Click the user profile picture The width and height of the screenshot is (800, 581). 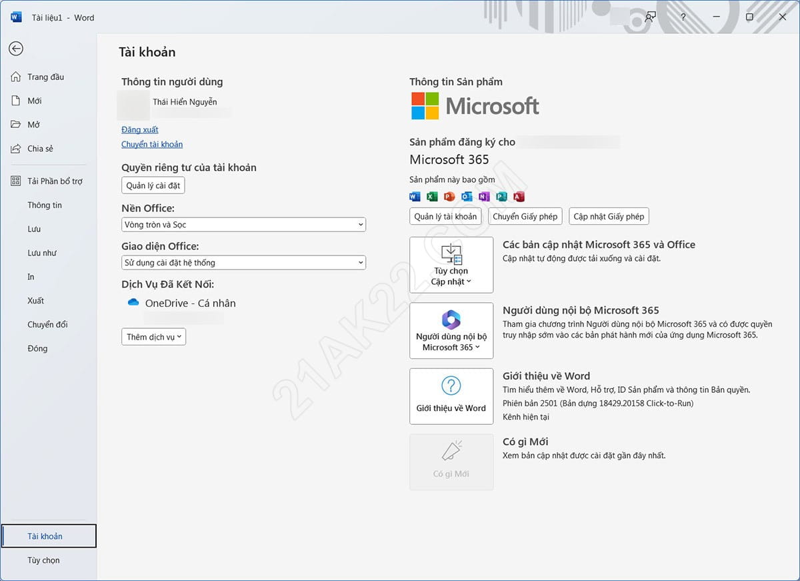[x=133, y=107]
